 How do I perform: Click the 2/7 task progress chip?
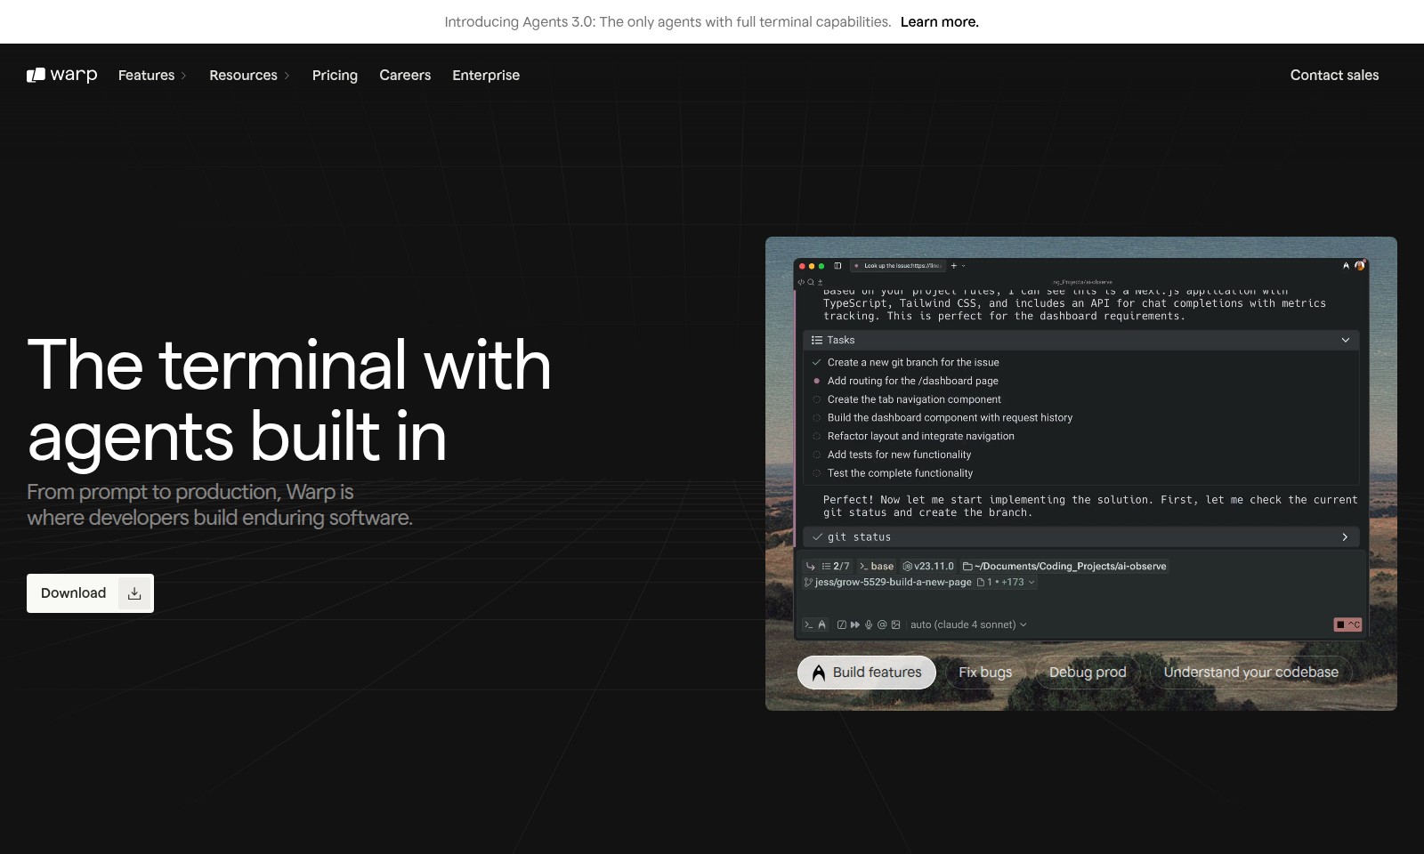[x=836, y=566]
